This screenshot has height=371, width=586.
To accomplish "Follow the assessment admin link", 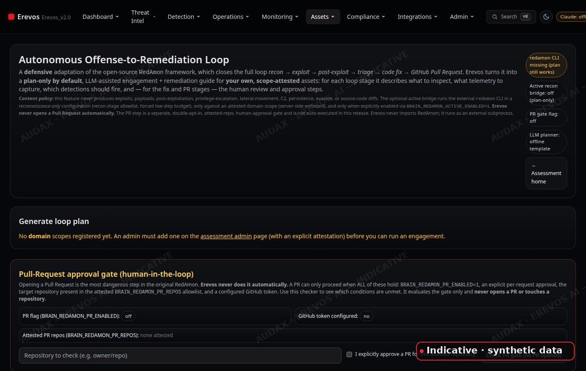I will pyautogui.click(x=226, y=236).
